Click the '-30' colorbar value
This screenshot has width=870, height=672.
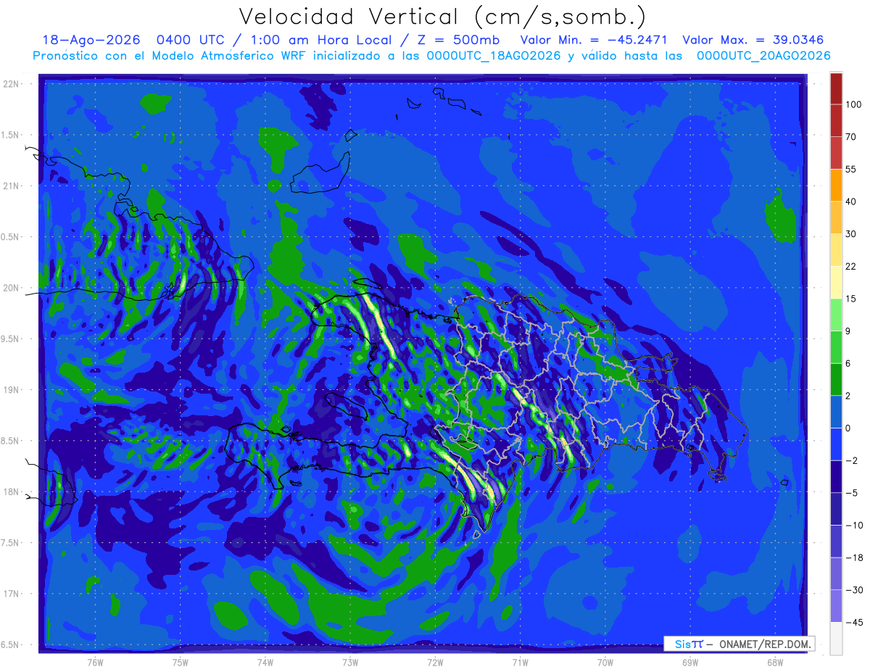pyautogui.click(x=854, y=590)
